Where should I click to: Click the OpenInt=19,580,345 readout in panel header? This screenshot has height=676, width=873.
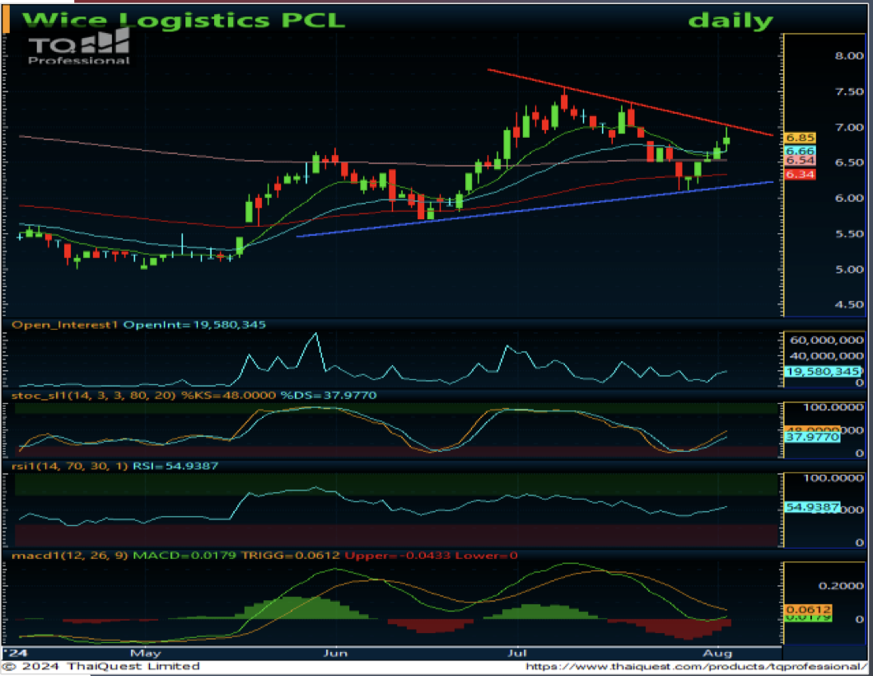194,325
